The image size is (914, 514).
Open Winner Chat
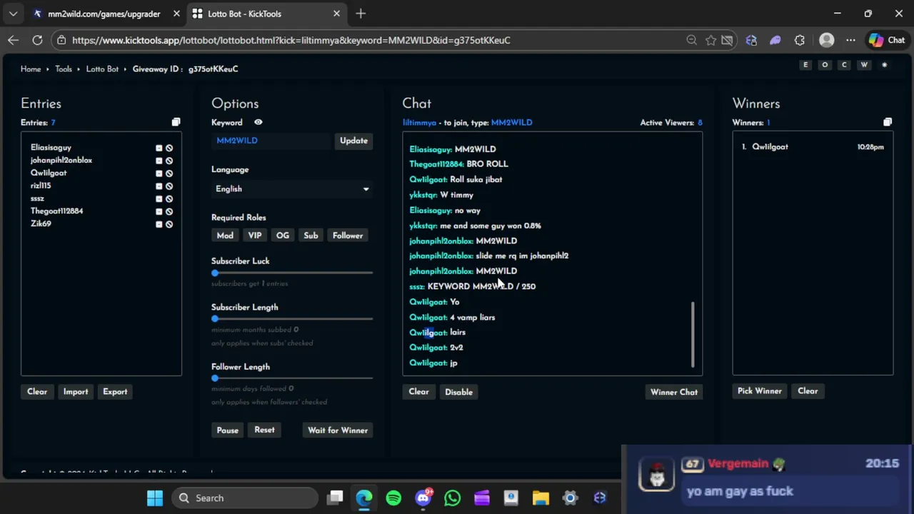click(x=674, y=392)
